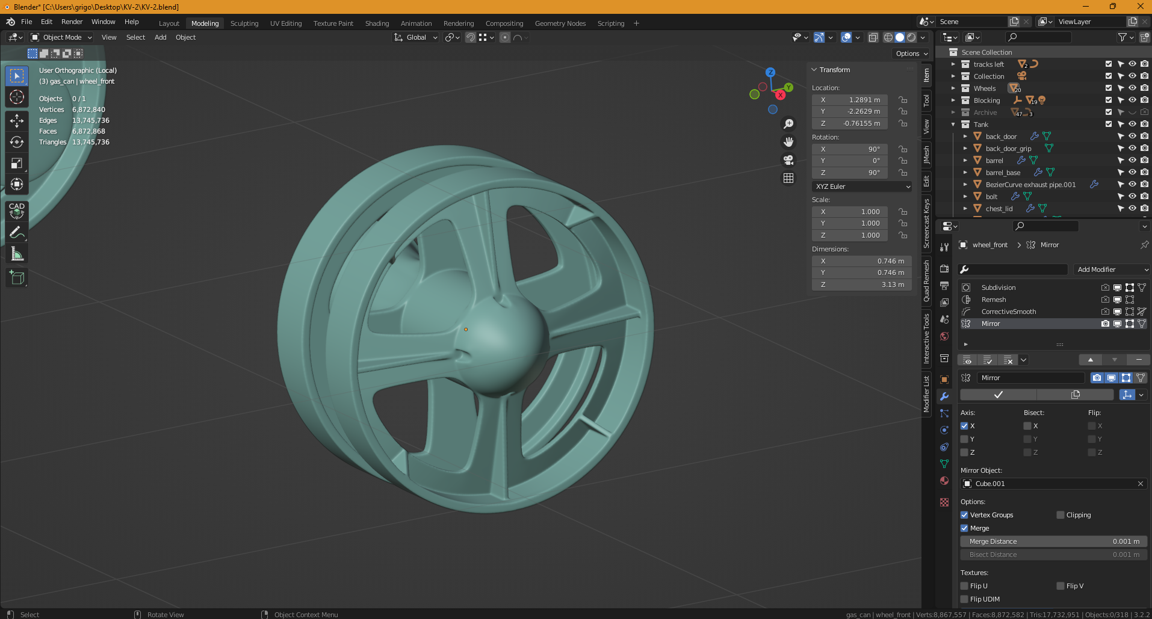Select the Rotate tool in toolbar
The height and width of the screenshot is (619, 1152).
17,142
